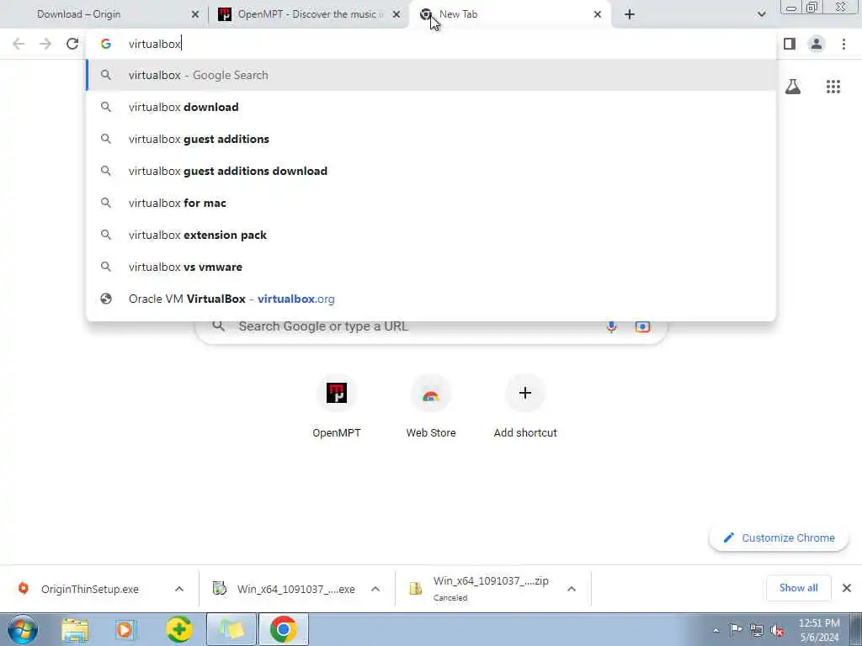Pick 'virtualbox for mac' suggestion

(x=432, y=203)
